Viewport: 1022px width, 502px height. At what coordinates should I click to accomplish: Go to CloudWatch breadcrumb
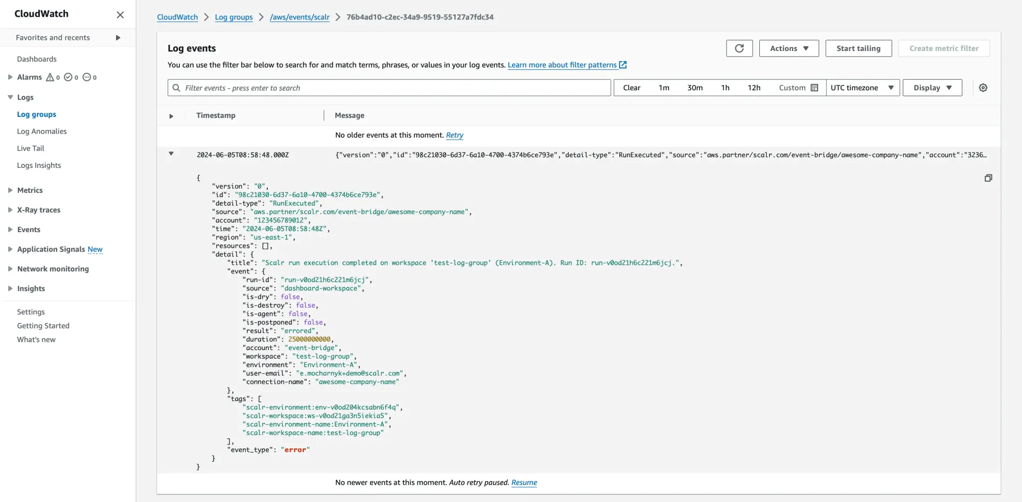pos(177,17)
